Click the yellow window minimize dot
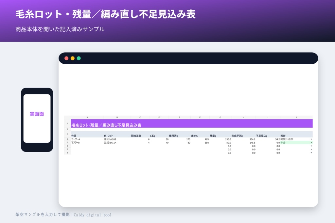Viewport: 335px width, 223px height. click(x=73, y=58)
